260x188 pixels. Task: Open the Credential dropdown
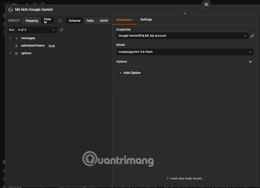(182, 36)
